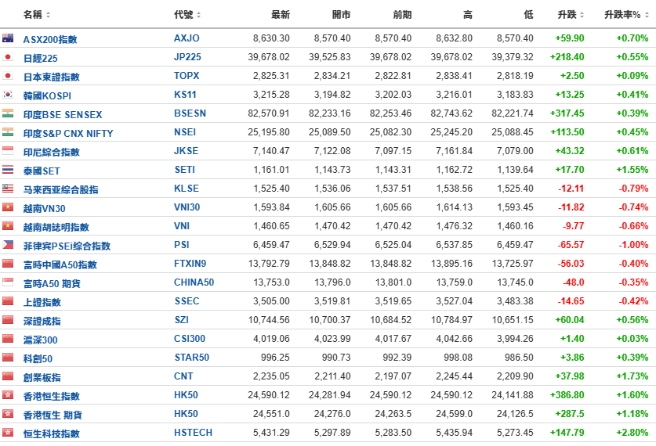The width and height of the screenshot is (656, 446).
Task: Click the 最新 column header
Action: coord(281,15)
